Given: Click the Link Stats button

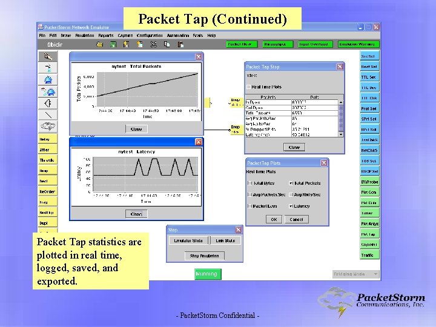Looking at the screenshot, I should 225,240.
